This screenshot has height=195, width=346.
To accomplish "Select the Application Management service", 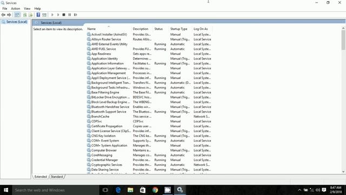I will click(x=149, y=73).
